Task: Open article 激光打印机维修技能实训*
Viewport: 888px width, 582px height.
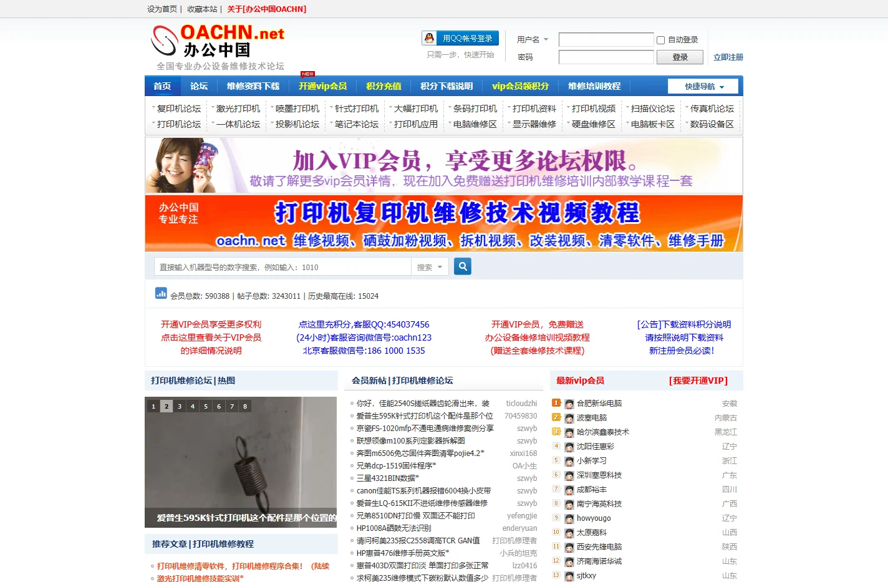Action: [x=200, y=579]
